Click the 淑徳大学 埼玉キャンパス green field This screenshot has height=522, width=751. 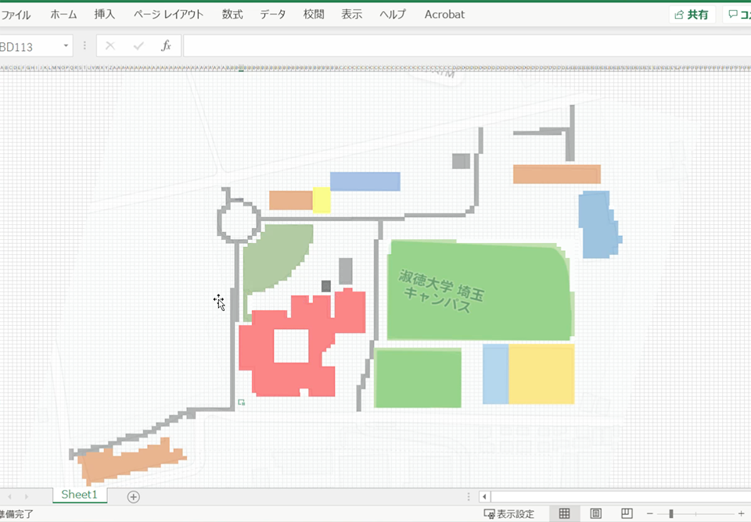(x=479, y=291)
